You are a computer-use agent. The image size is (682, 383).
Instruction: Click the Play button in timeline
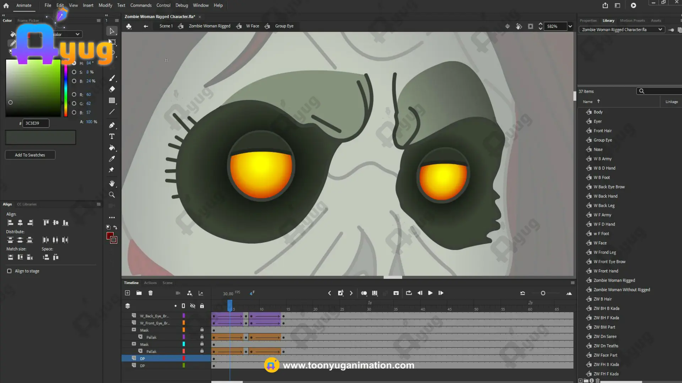(x=430, y=293)
